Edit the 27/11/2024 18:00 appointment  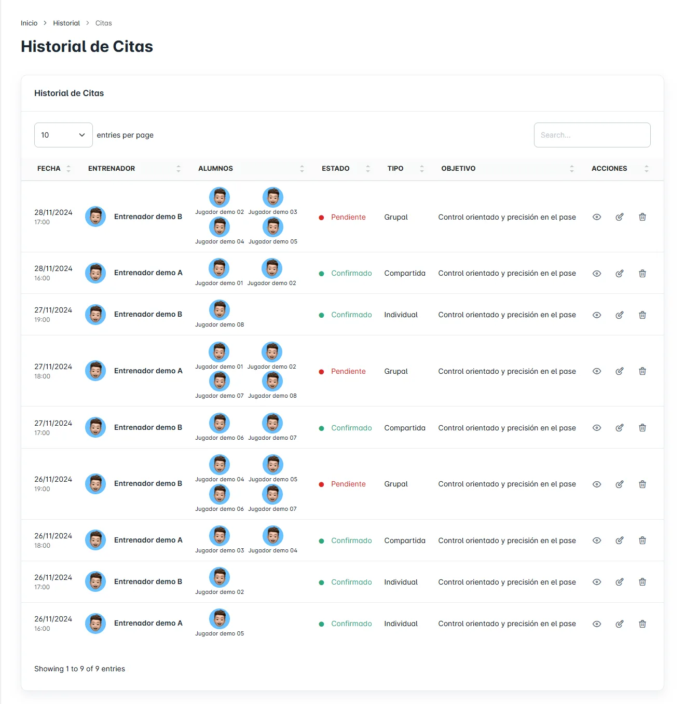click(620, 371)
